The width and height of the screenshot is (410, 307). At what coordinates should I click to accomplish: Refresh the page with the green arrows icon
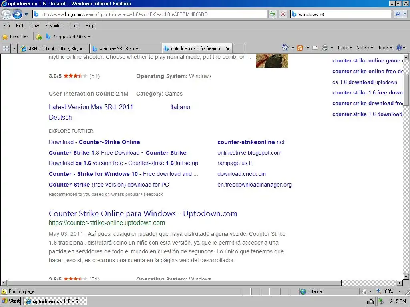tap(272, 14)
